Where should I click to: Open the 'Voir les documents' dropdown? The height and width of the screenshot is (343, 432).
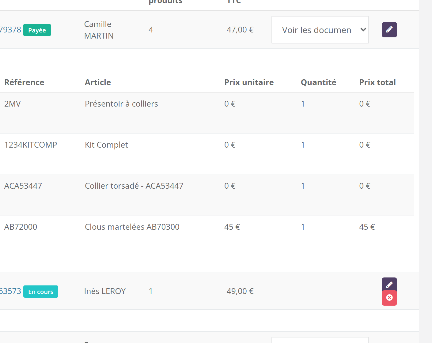pyautogui.click(x=320, y=30)
